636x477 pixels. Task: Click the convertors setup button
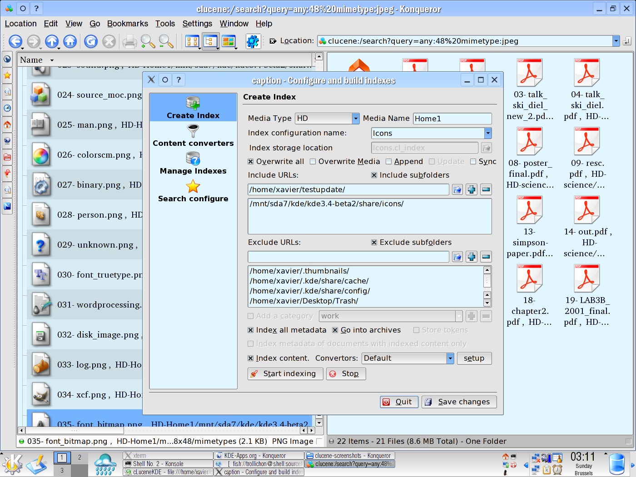pyautogui.click(x=474, y=358)
